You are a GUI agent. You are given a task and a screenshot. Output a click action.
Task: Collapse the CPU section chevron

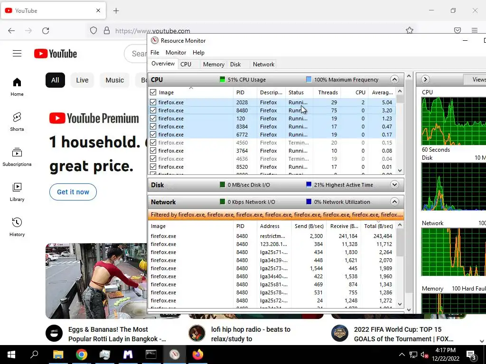pos(394,80)
